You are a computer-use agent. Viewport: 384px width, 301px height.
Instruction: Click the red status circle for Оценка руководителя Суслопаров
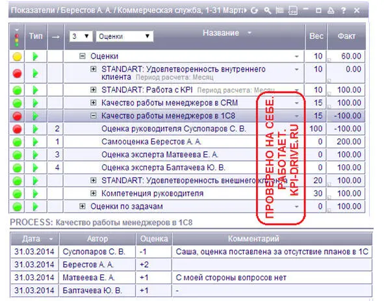click(17, 129)
